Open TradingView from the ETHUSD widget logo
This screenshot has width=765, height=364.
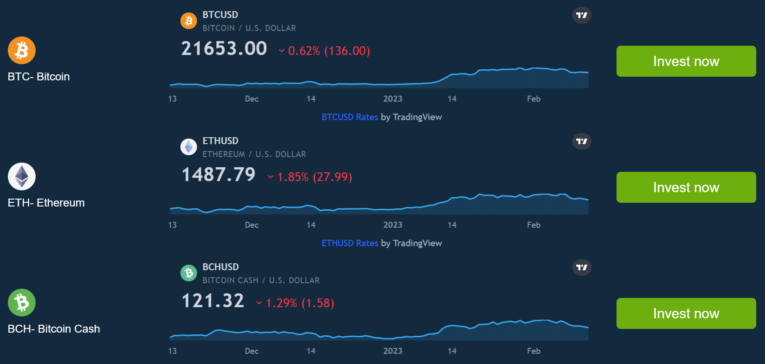pyautogui.click(x=581, y=141)
